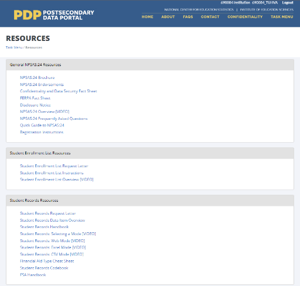300x286 pixels.
Task: Open National Center for Education Statistics link
Action: tap(199, 9)
